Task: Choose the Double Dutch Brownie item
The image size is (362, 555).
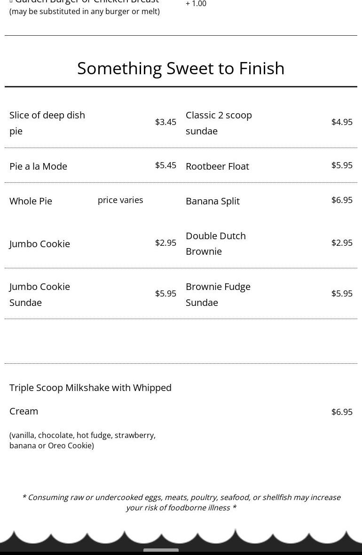Action: (216, 243)
